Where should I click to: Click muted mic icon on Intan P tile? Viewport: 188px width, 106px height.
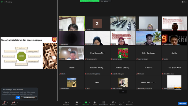[60, 74]
